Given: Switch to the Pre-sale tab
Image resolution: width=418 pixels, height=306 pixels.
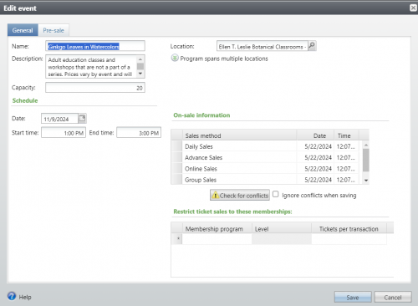Looking at the screenshot, I should [54, 30].
